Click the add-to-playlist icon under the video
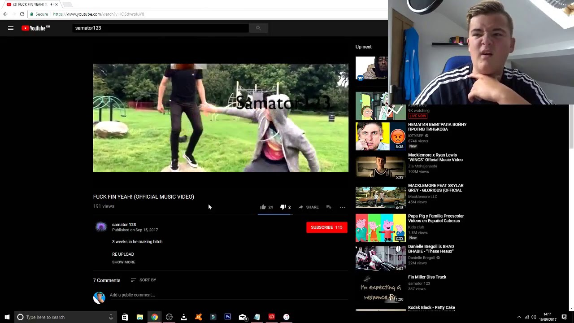 click(x=329, y=207)
